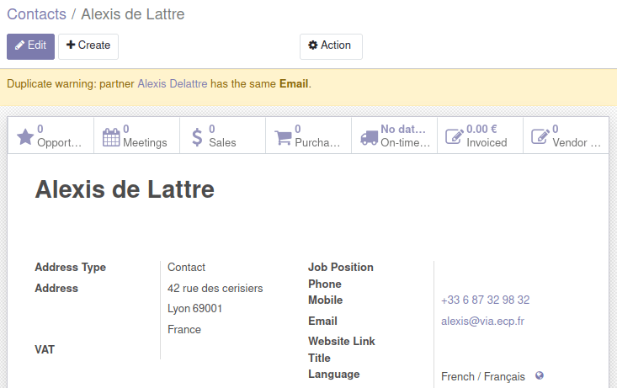Open the Meetings calendar icon
The height and width of the screenshot is (388, 617).
[x=111, y=137]
